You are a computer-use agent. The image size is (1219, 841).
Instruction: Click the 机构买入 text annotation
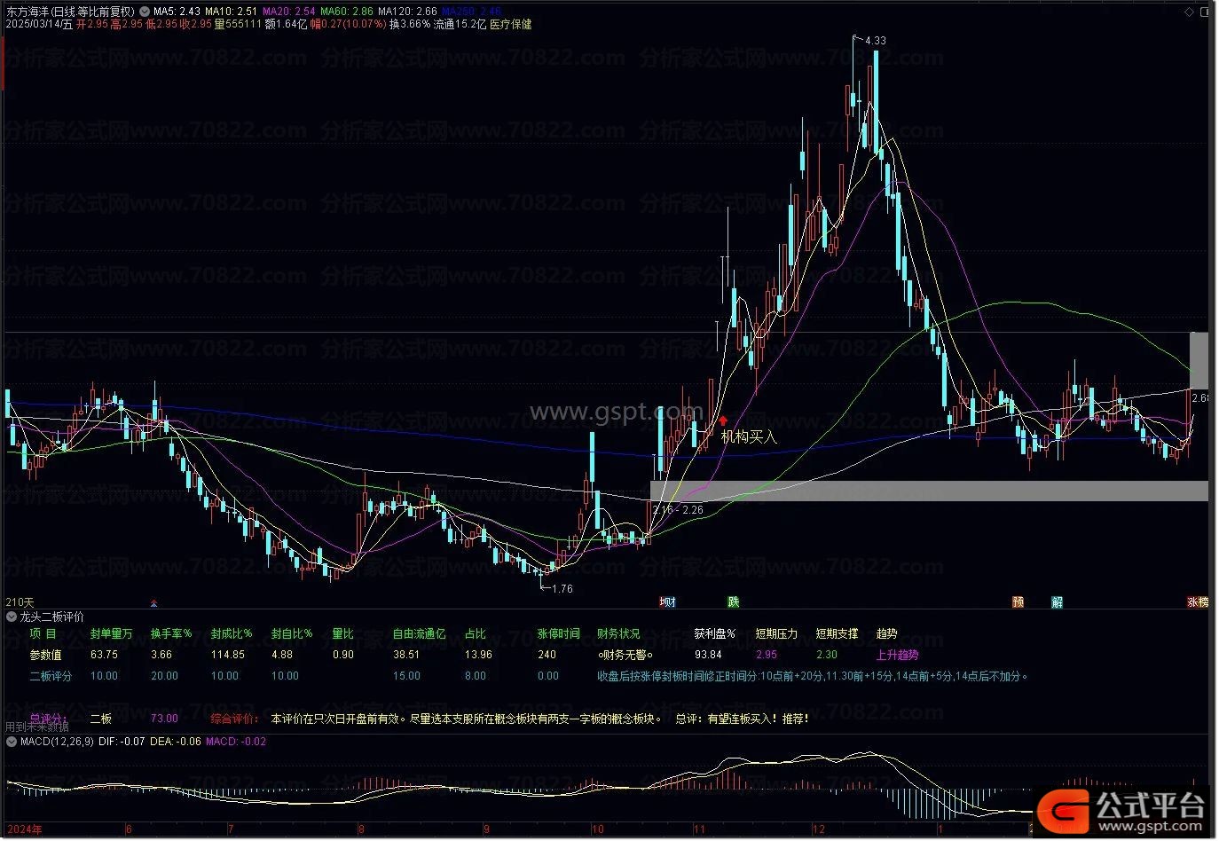749,436
